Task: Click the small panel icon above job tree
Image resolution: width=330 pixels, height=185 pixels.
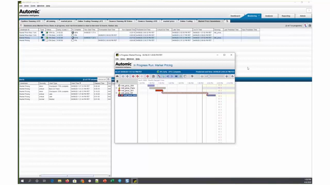Action: click(x=117, y=81)
